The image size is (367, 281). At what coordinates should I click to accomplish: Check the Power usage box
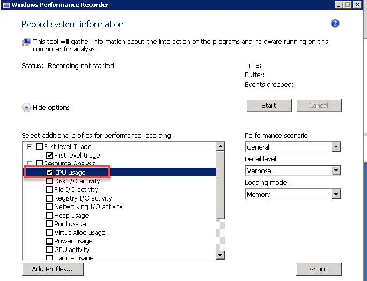(49, 241)
